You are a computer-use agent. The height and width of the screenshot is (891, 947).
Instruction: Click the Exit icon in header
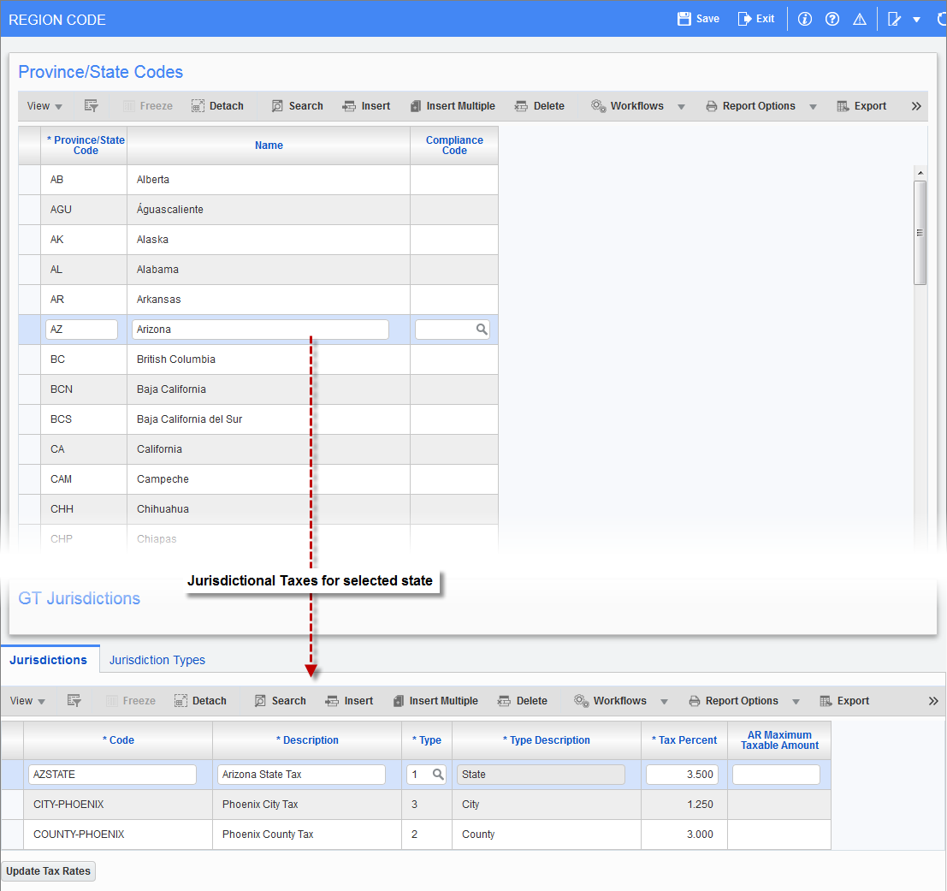tap(745, 19)
